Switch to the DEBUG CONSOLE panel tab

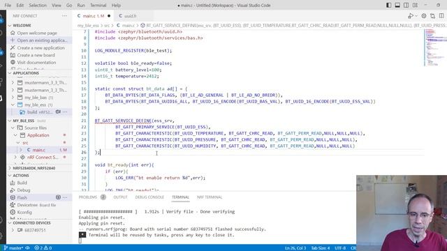point(149,197)
